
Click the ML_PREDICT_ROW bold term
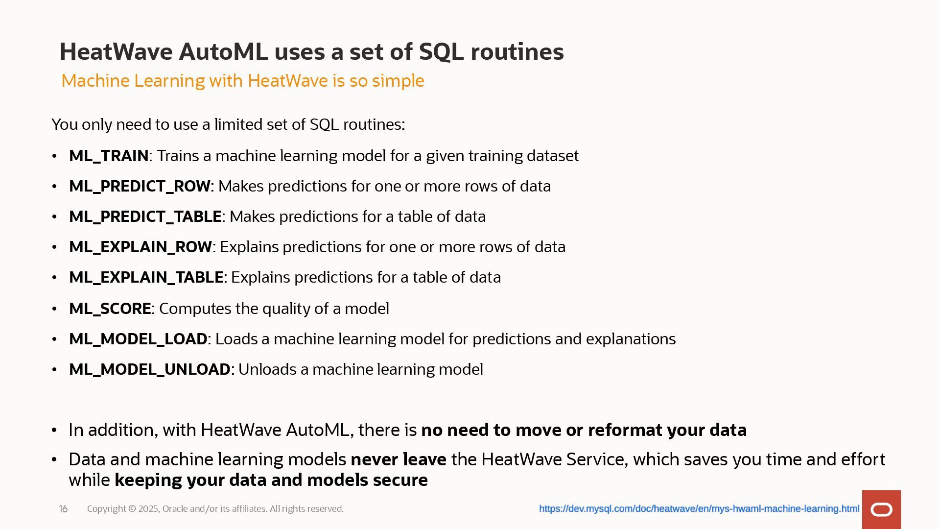[140, 186]
